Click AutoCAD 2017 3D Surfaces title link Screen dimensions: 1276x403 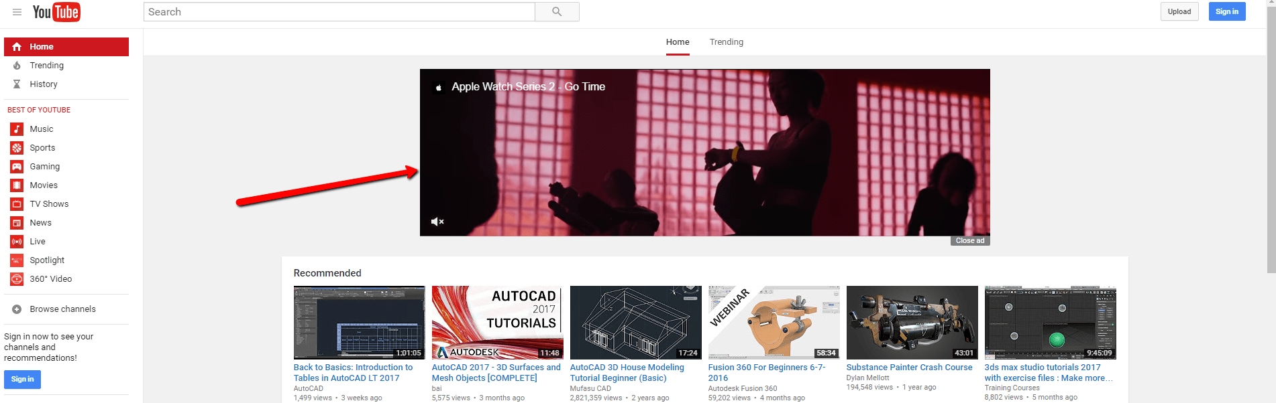[496, 373]
